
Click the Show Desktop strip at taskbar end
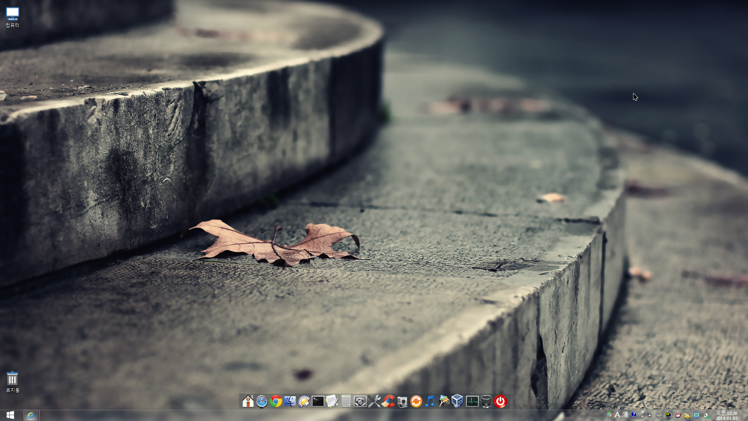pos(745,416)
